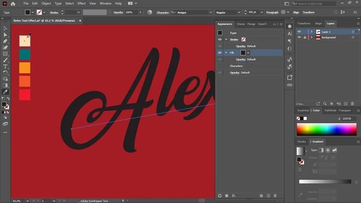
Task: Open the File menu
Action: (x=26, y=3)
